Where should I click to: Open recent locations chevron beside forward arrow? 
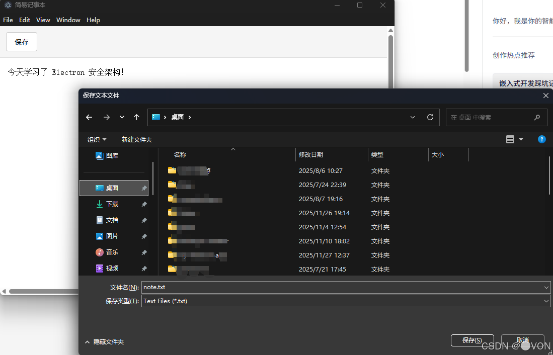[122, 117]
